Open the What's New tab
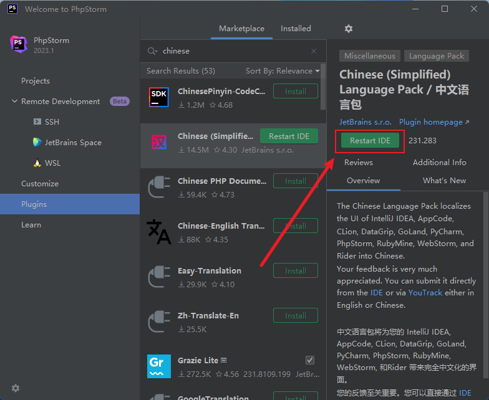This screenshot has width=489, height=400. (x=444, y=181)
